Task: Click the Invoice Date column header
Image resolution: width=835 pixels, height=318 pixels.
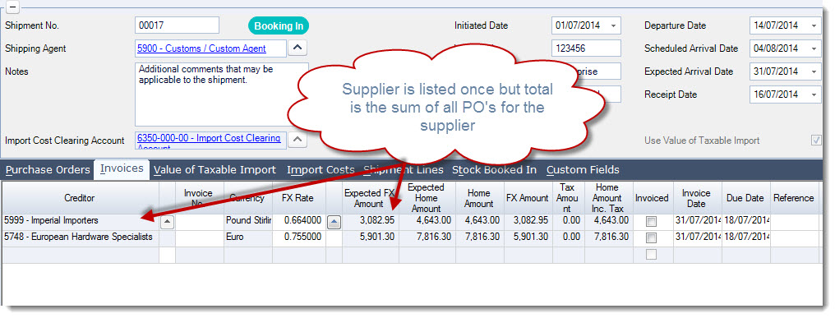Action: click(696, 198)
